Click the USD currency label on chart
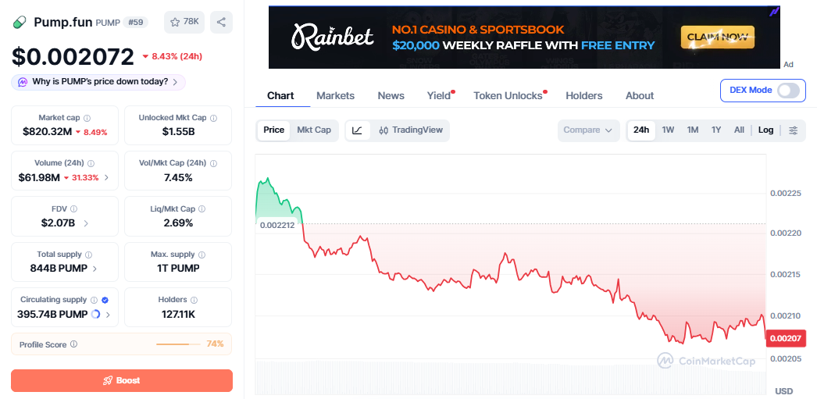The image size is (817, 399). (x=783, y=391)
